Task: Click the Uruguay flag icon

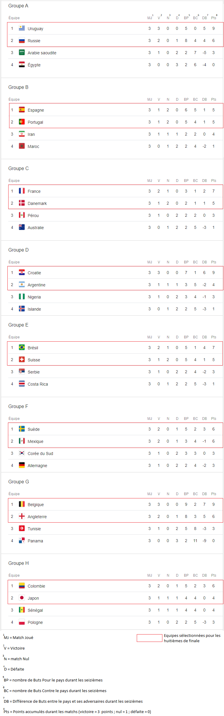Action: (x=22, y=28)
